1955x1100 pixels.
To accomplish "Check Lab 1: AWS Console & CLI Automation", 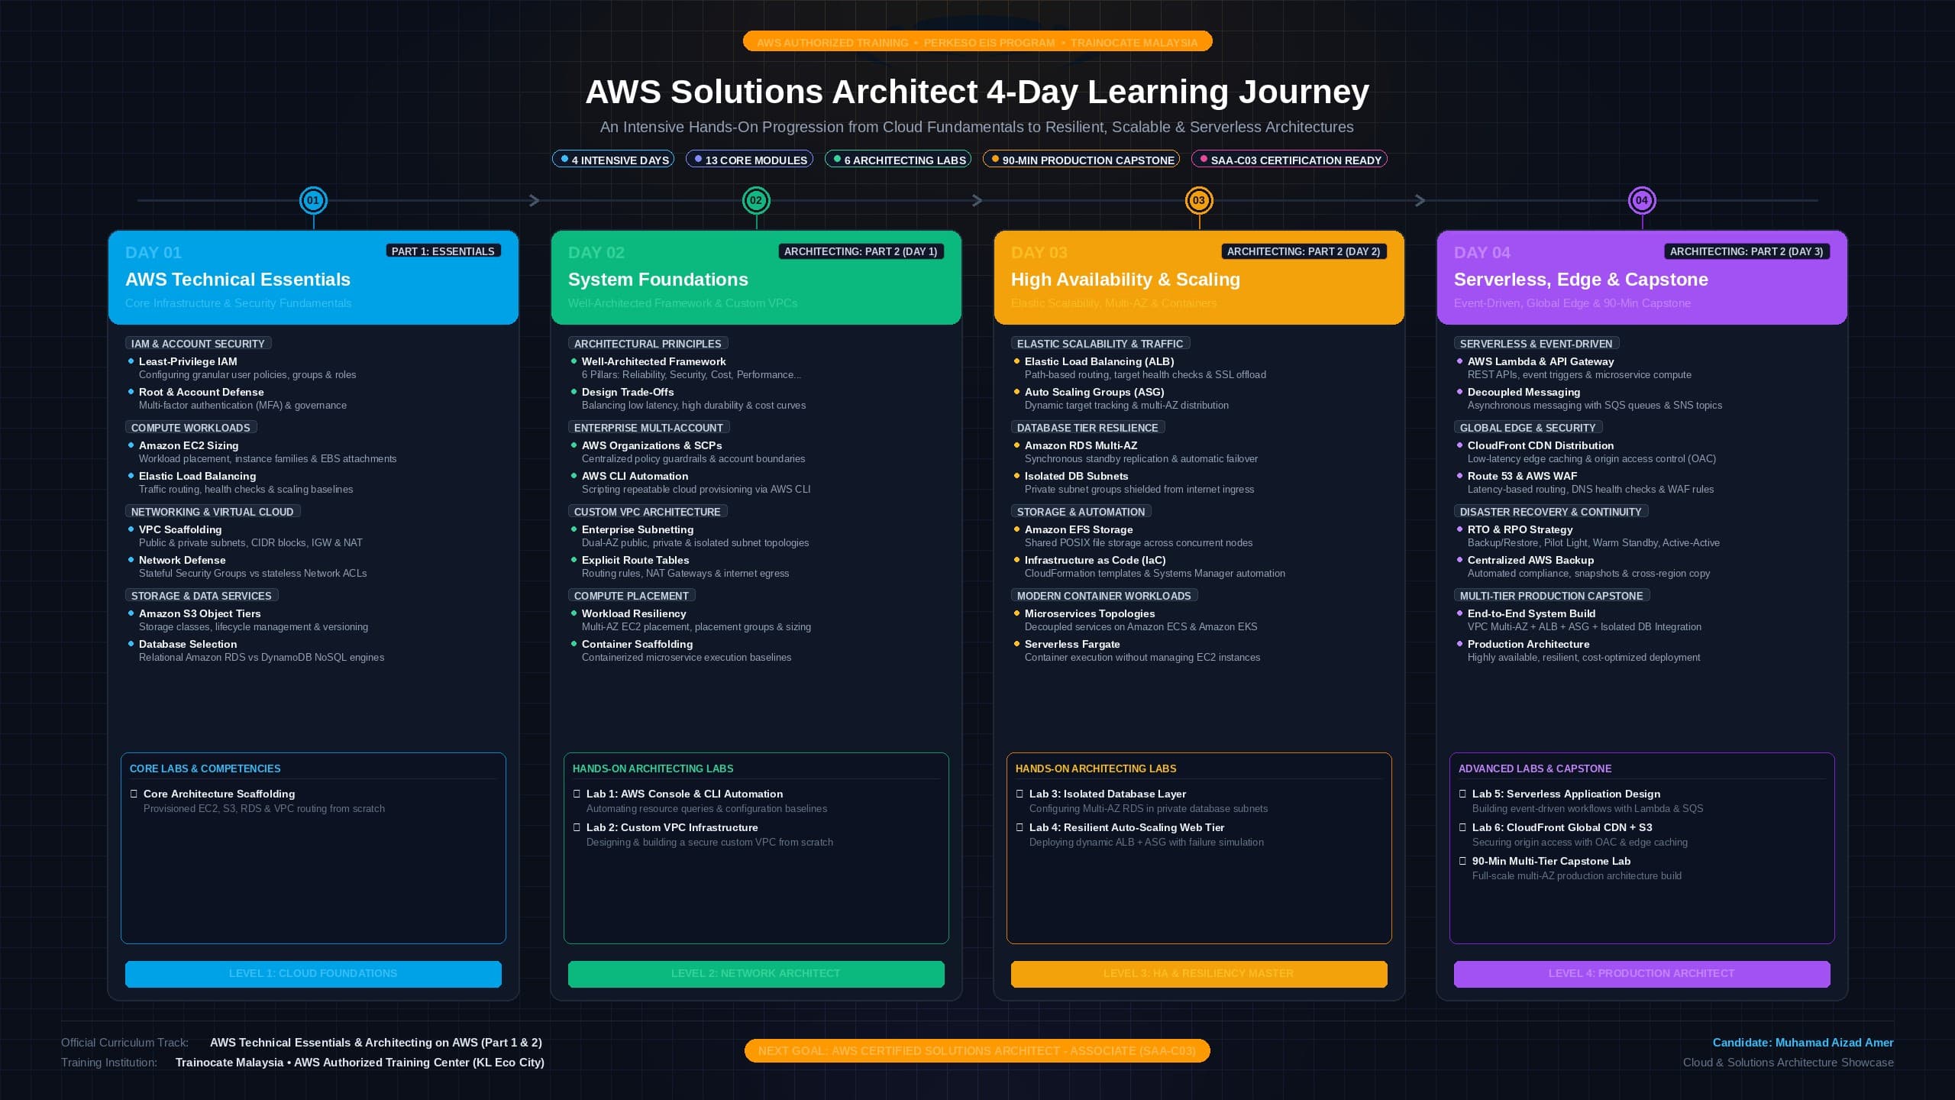I will [577, 794].
